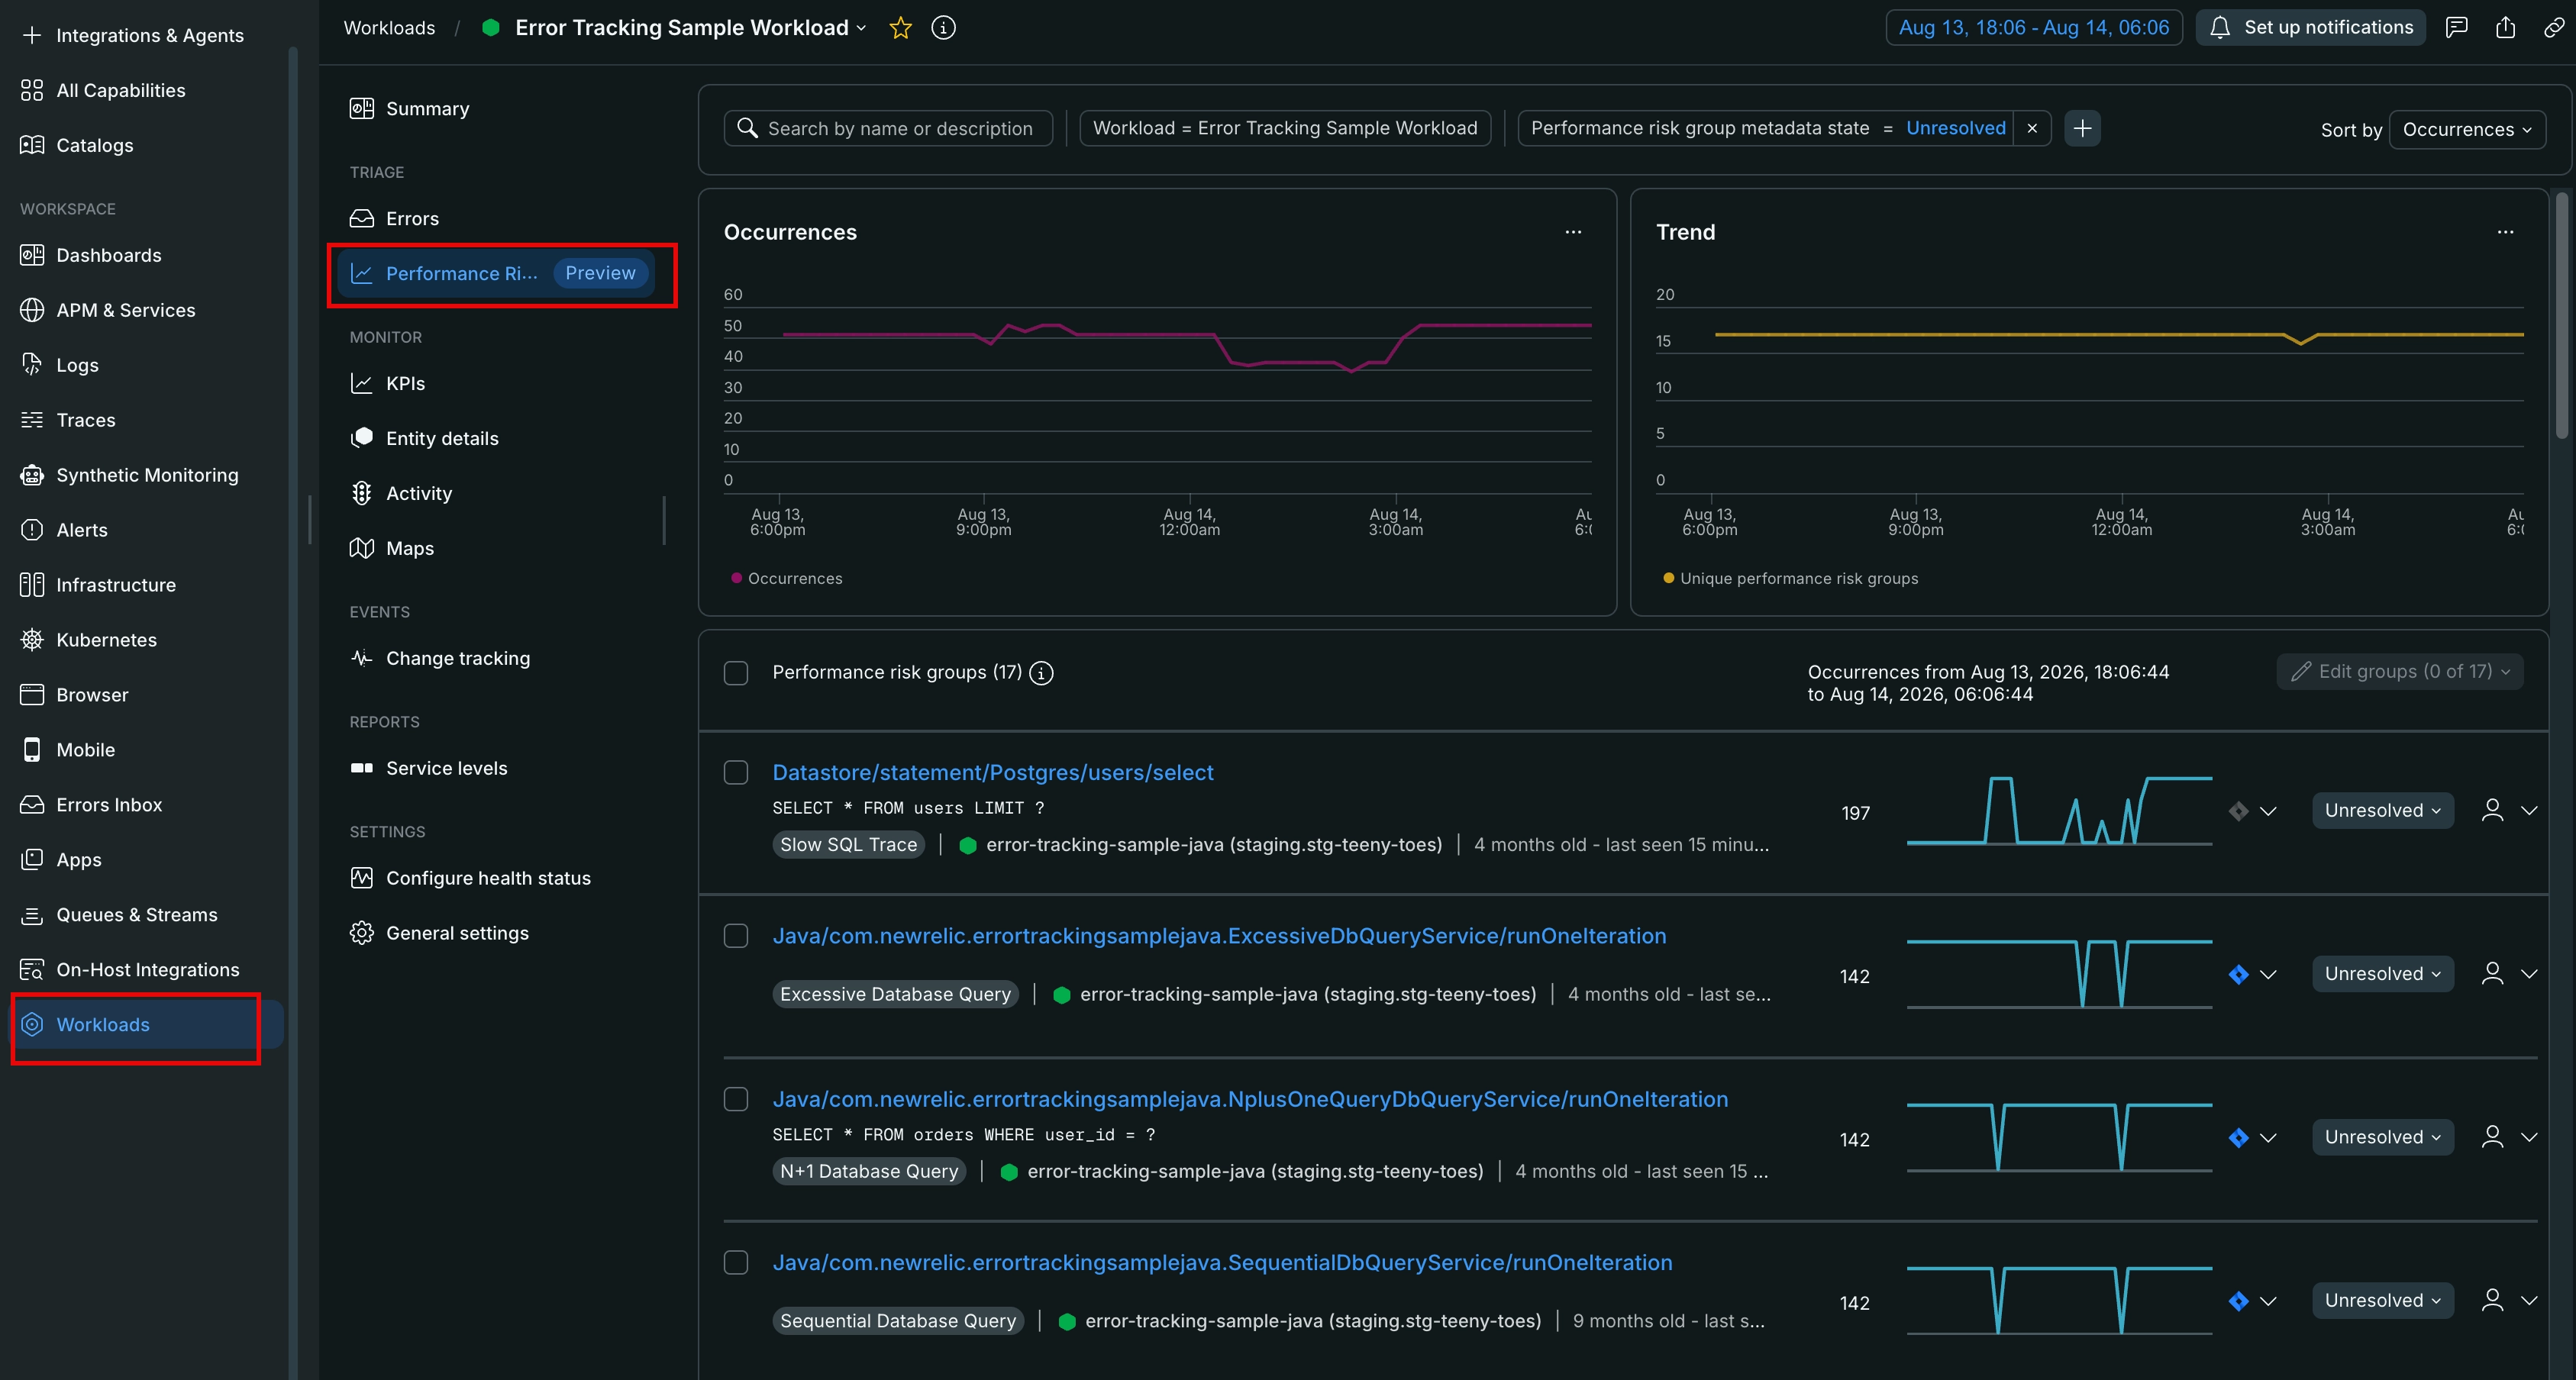The image size is (2576, 1380).
Task: Click the search by name or description field
Action: [888, 128]
